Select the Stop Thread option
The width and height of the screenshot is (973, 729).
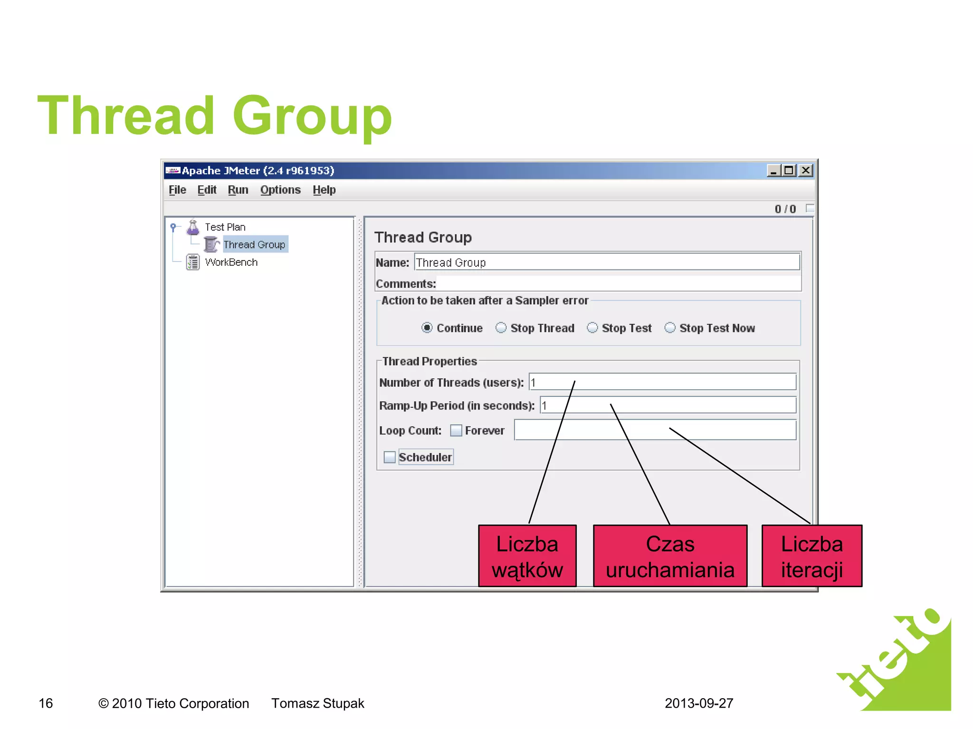tap(501, 328)
